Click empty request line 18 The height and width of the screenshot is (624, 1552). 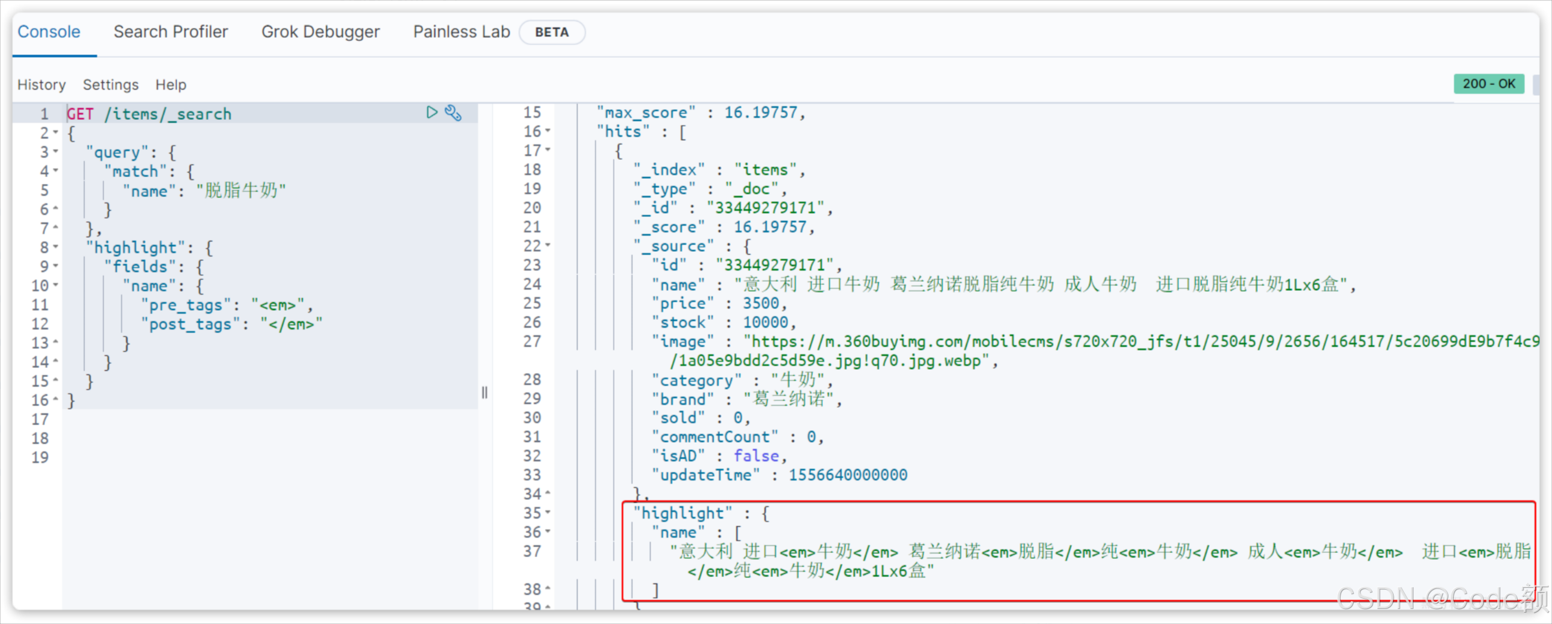(x=270, y=438)
